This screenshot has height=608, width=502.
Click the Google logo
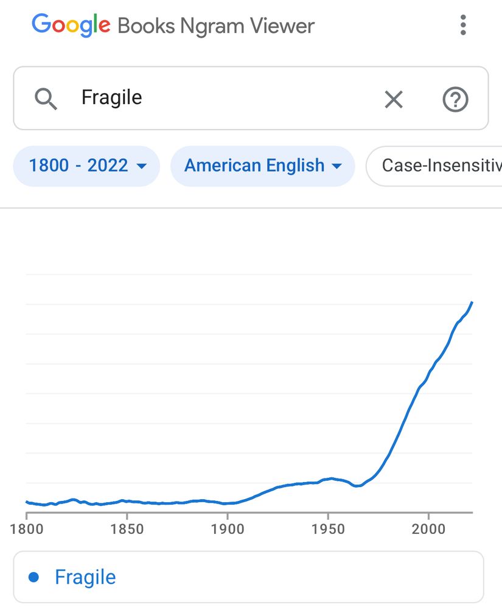tap(71, 25)
